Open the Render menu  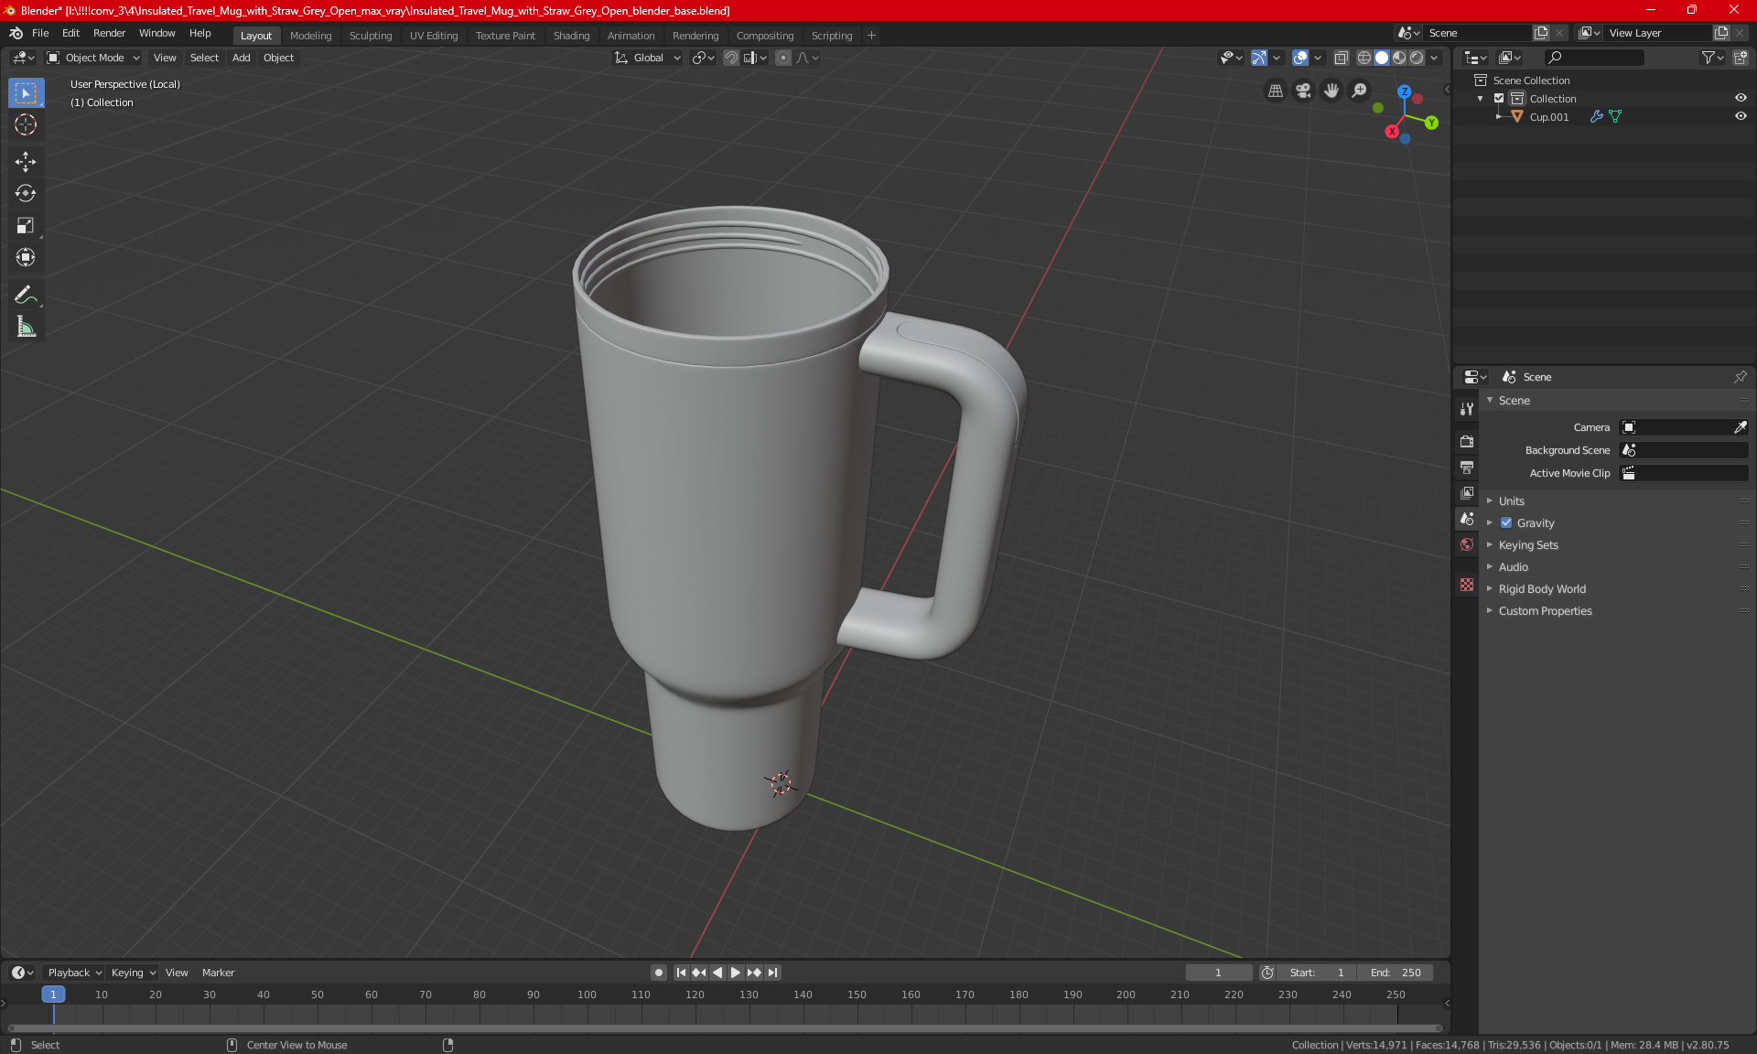109,33
